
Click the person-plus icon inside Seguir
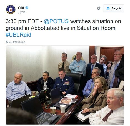pyautogui.click(x=108, y=8)
